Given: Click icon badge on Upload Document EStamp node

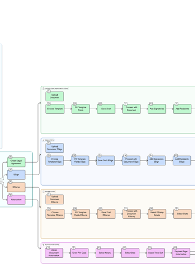Looking at the screenshot, I should pyautogui.click(x=49, y=194).
